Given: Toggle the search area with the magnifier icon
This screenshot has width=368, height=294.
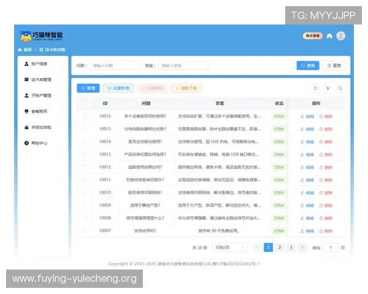Looking at the screenshot, I should (340, 88).
